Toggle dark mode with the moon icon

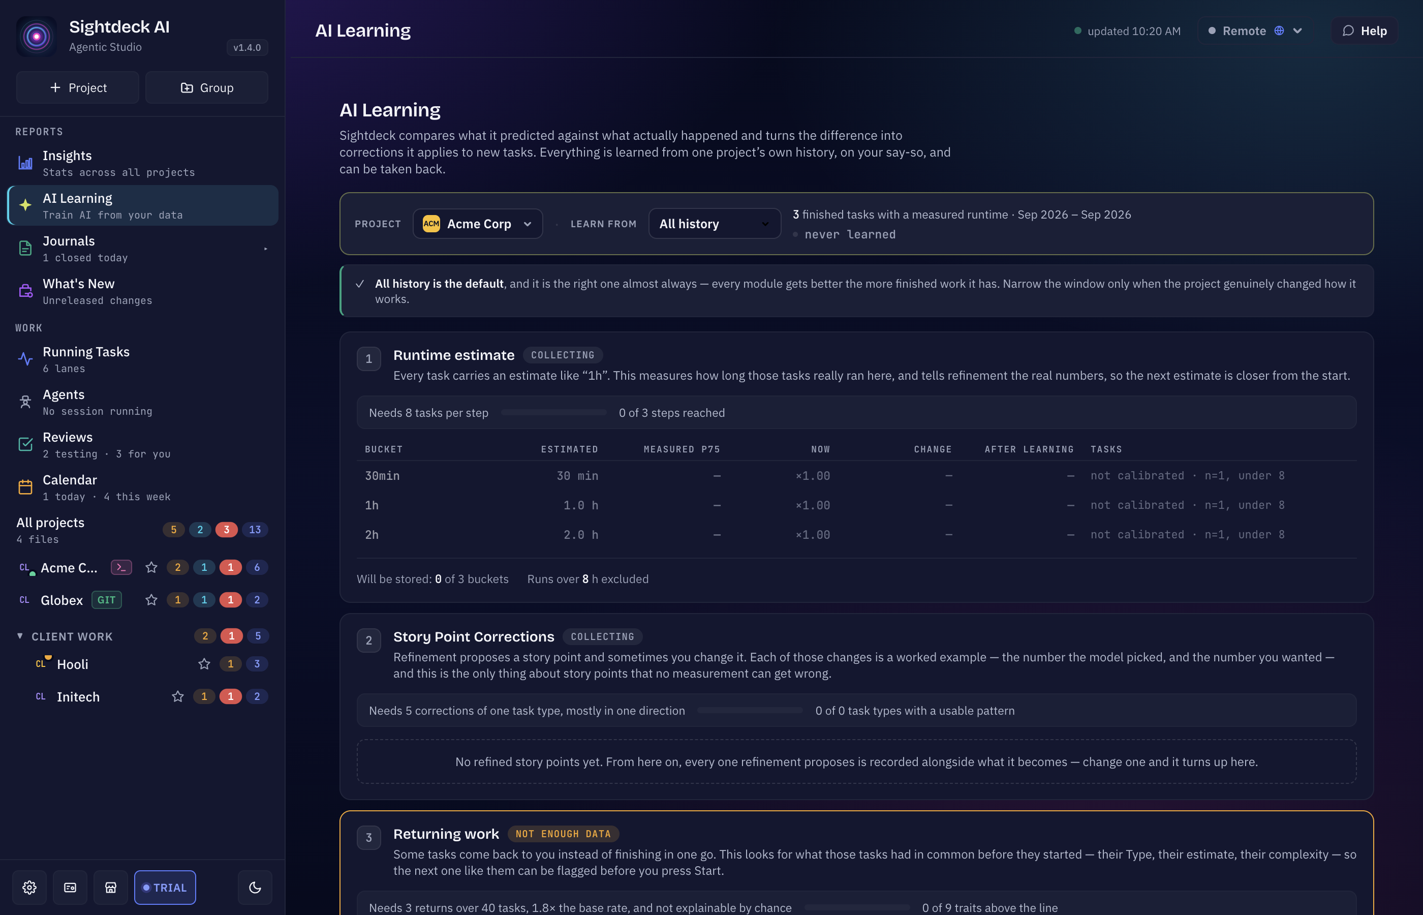point(255,887)
